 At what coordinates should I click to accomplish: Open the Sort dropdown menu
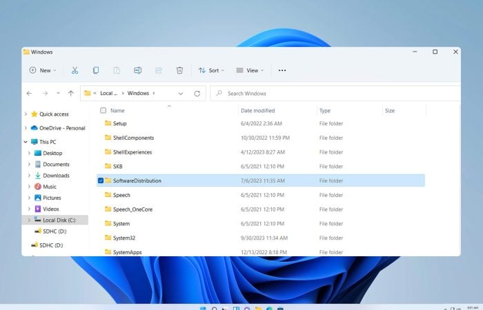tap(211, 70)
